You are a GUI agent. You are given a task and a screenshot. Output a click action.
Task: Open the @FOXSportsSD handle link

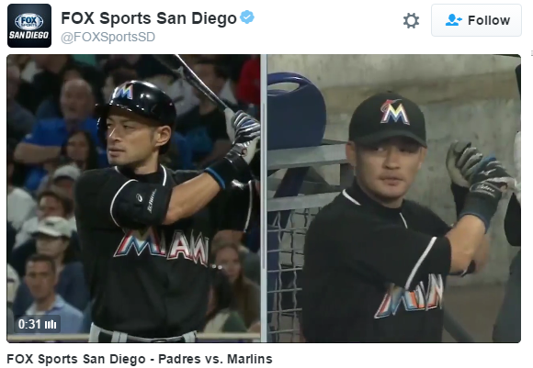tap(108, 37)
